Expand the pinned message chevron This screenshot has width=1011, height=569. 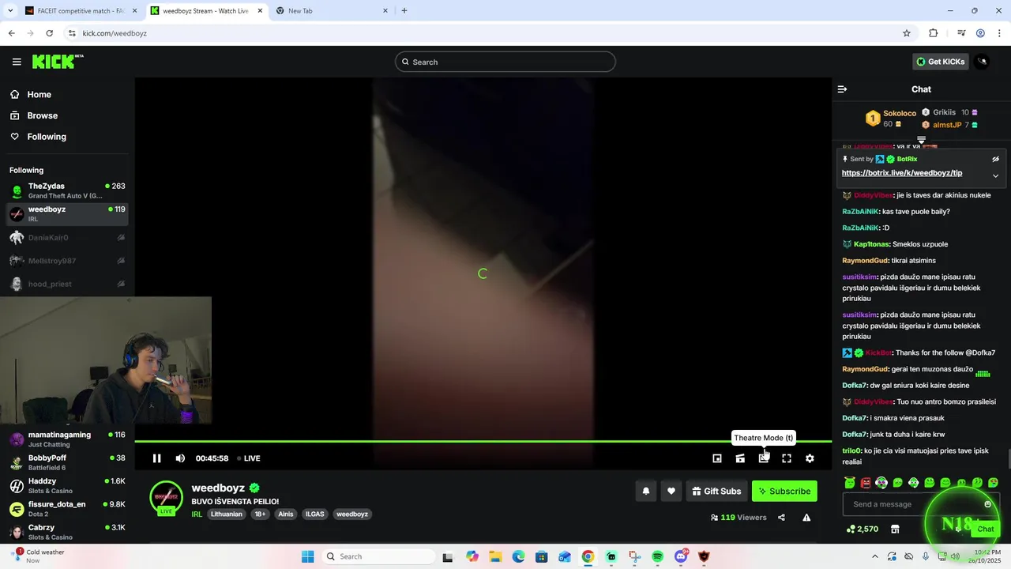point(995,175)
